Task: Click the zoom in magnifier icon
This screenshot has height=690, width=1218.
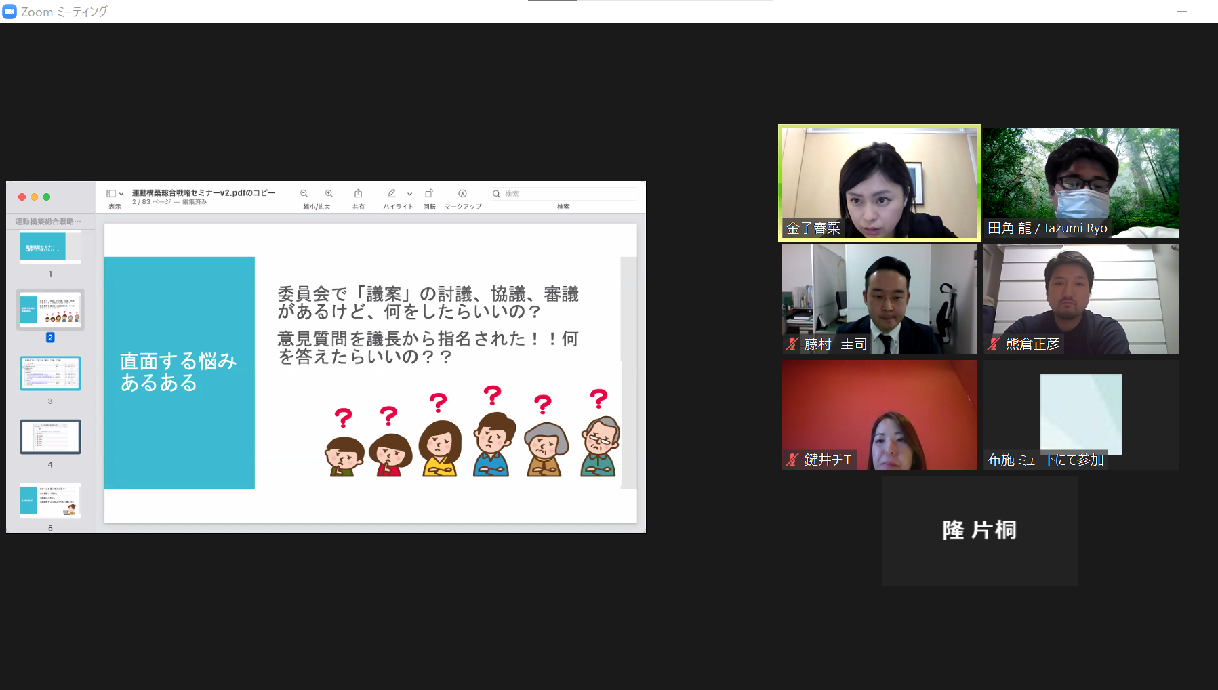Action: (329, 194)
